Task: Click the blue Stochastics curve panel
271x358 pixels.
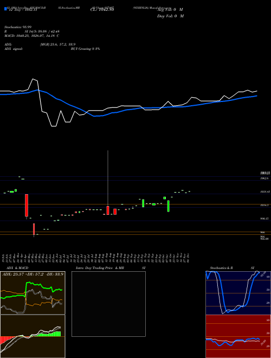Action: (x=238, y=293)
